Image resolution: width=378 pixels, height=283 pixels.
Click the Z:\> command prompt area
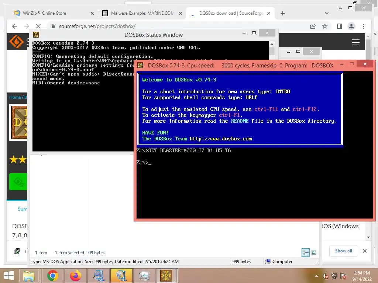pos(144,163)
